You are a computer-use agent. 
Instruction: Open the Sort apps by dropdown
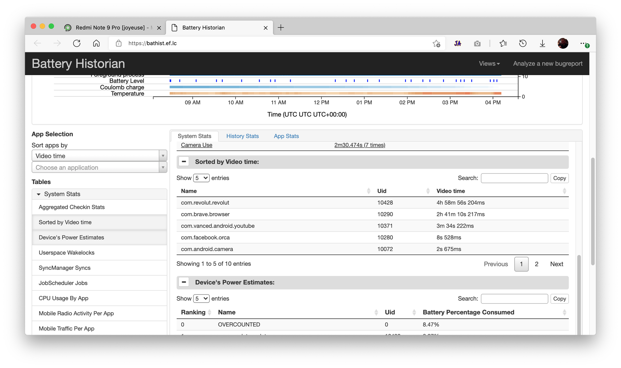pos(99,156)
